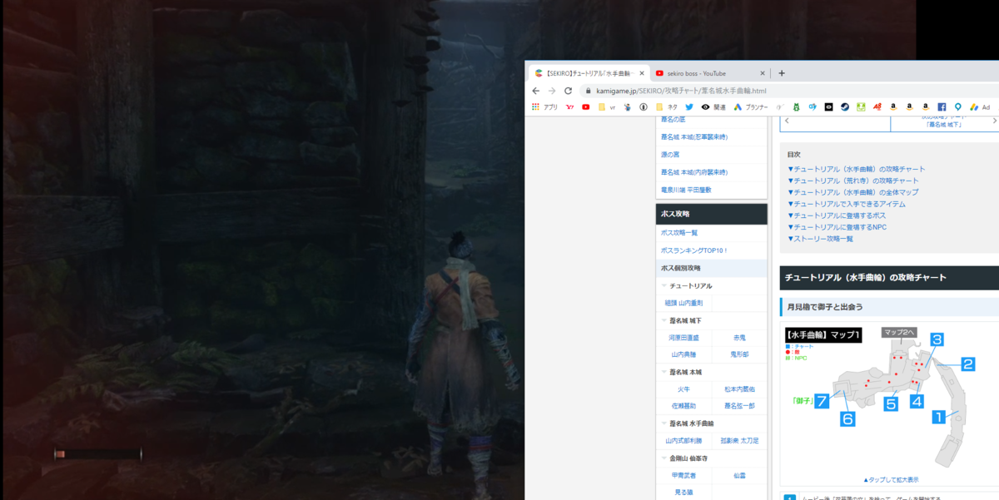Image resolution: width=999 pixels, height=500 pixels.
Task: Open the green smiley face bookmark
Action: click(861, 107)
